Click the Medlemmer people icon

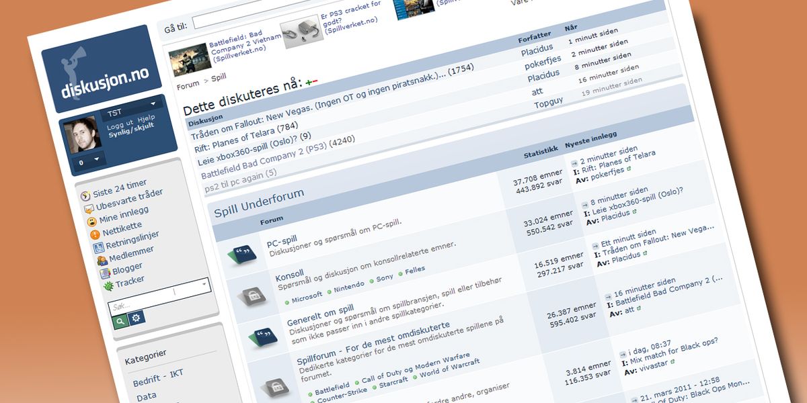point(102,261)
